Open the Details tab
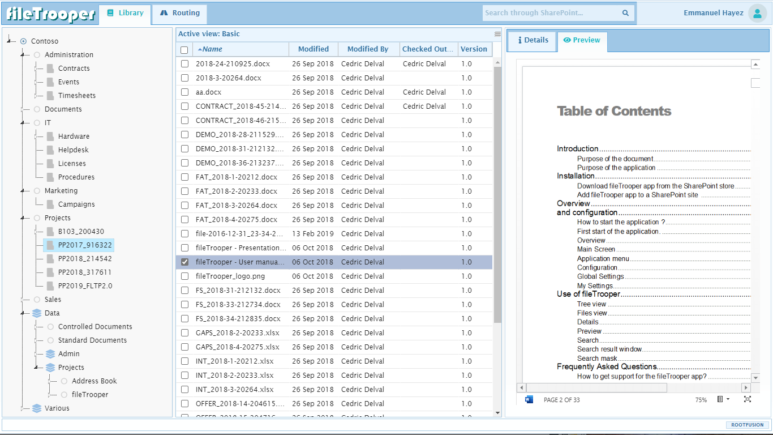 tap(532, 41)
